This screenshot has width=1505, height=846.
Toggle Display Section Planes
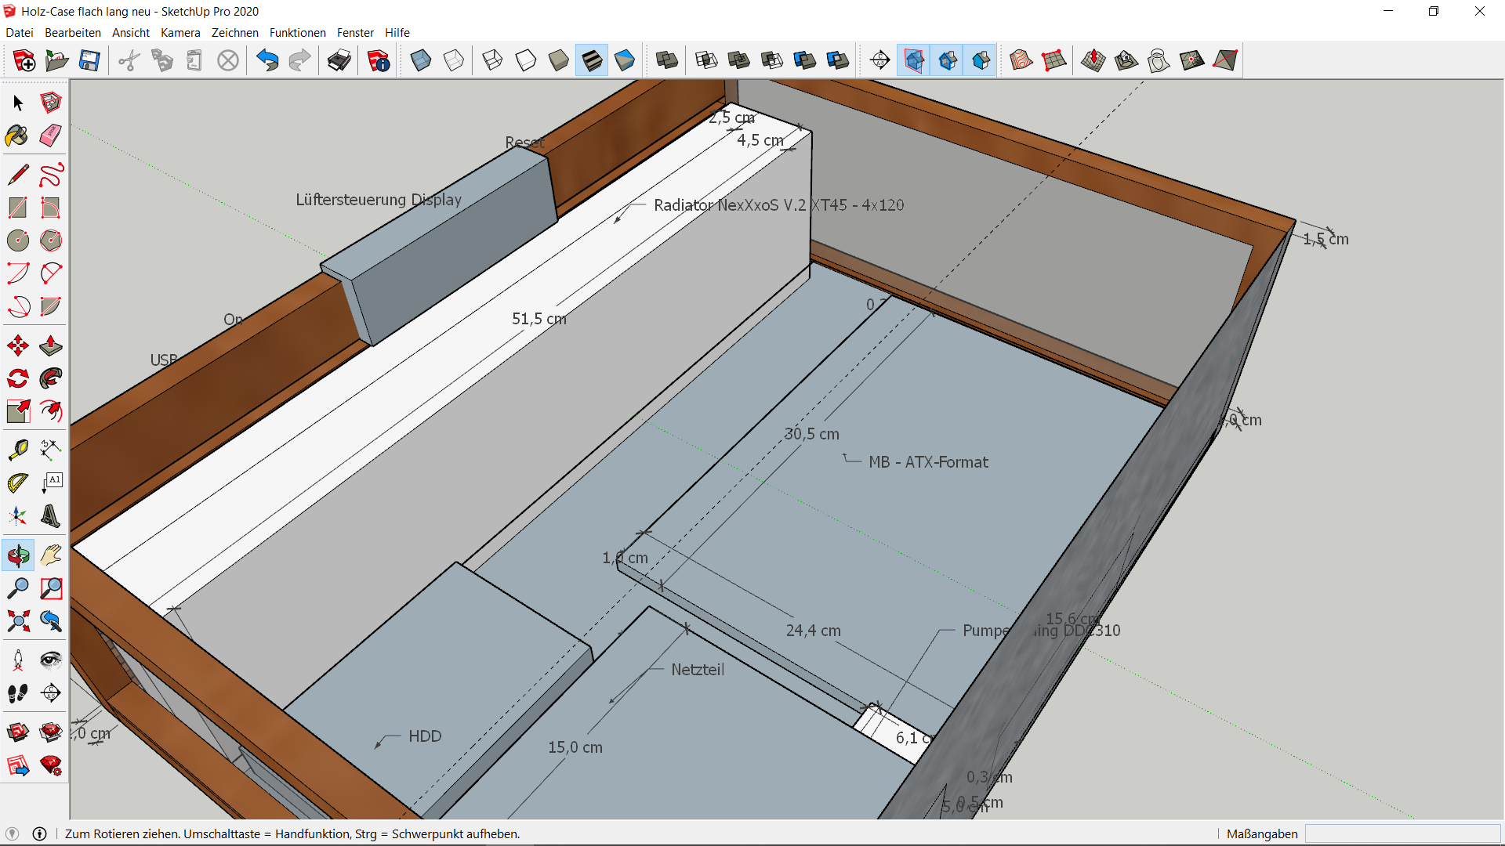tap(914, 60)
